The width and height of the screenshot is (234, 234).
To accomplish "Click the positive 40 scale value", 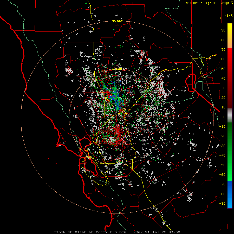I will point(223,78).
